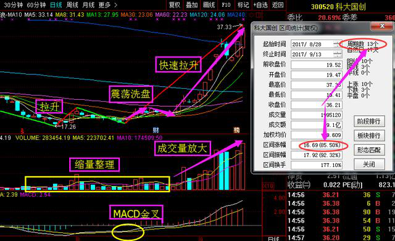395x241 pixels.
Task: Click the 板块排行 button
Action: (369, 136)
